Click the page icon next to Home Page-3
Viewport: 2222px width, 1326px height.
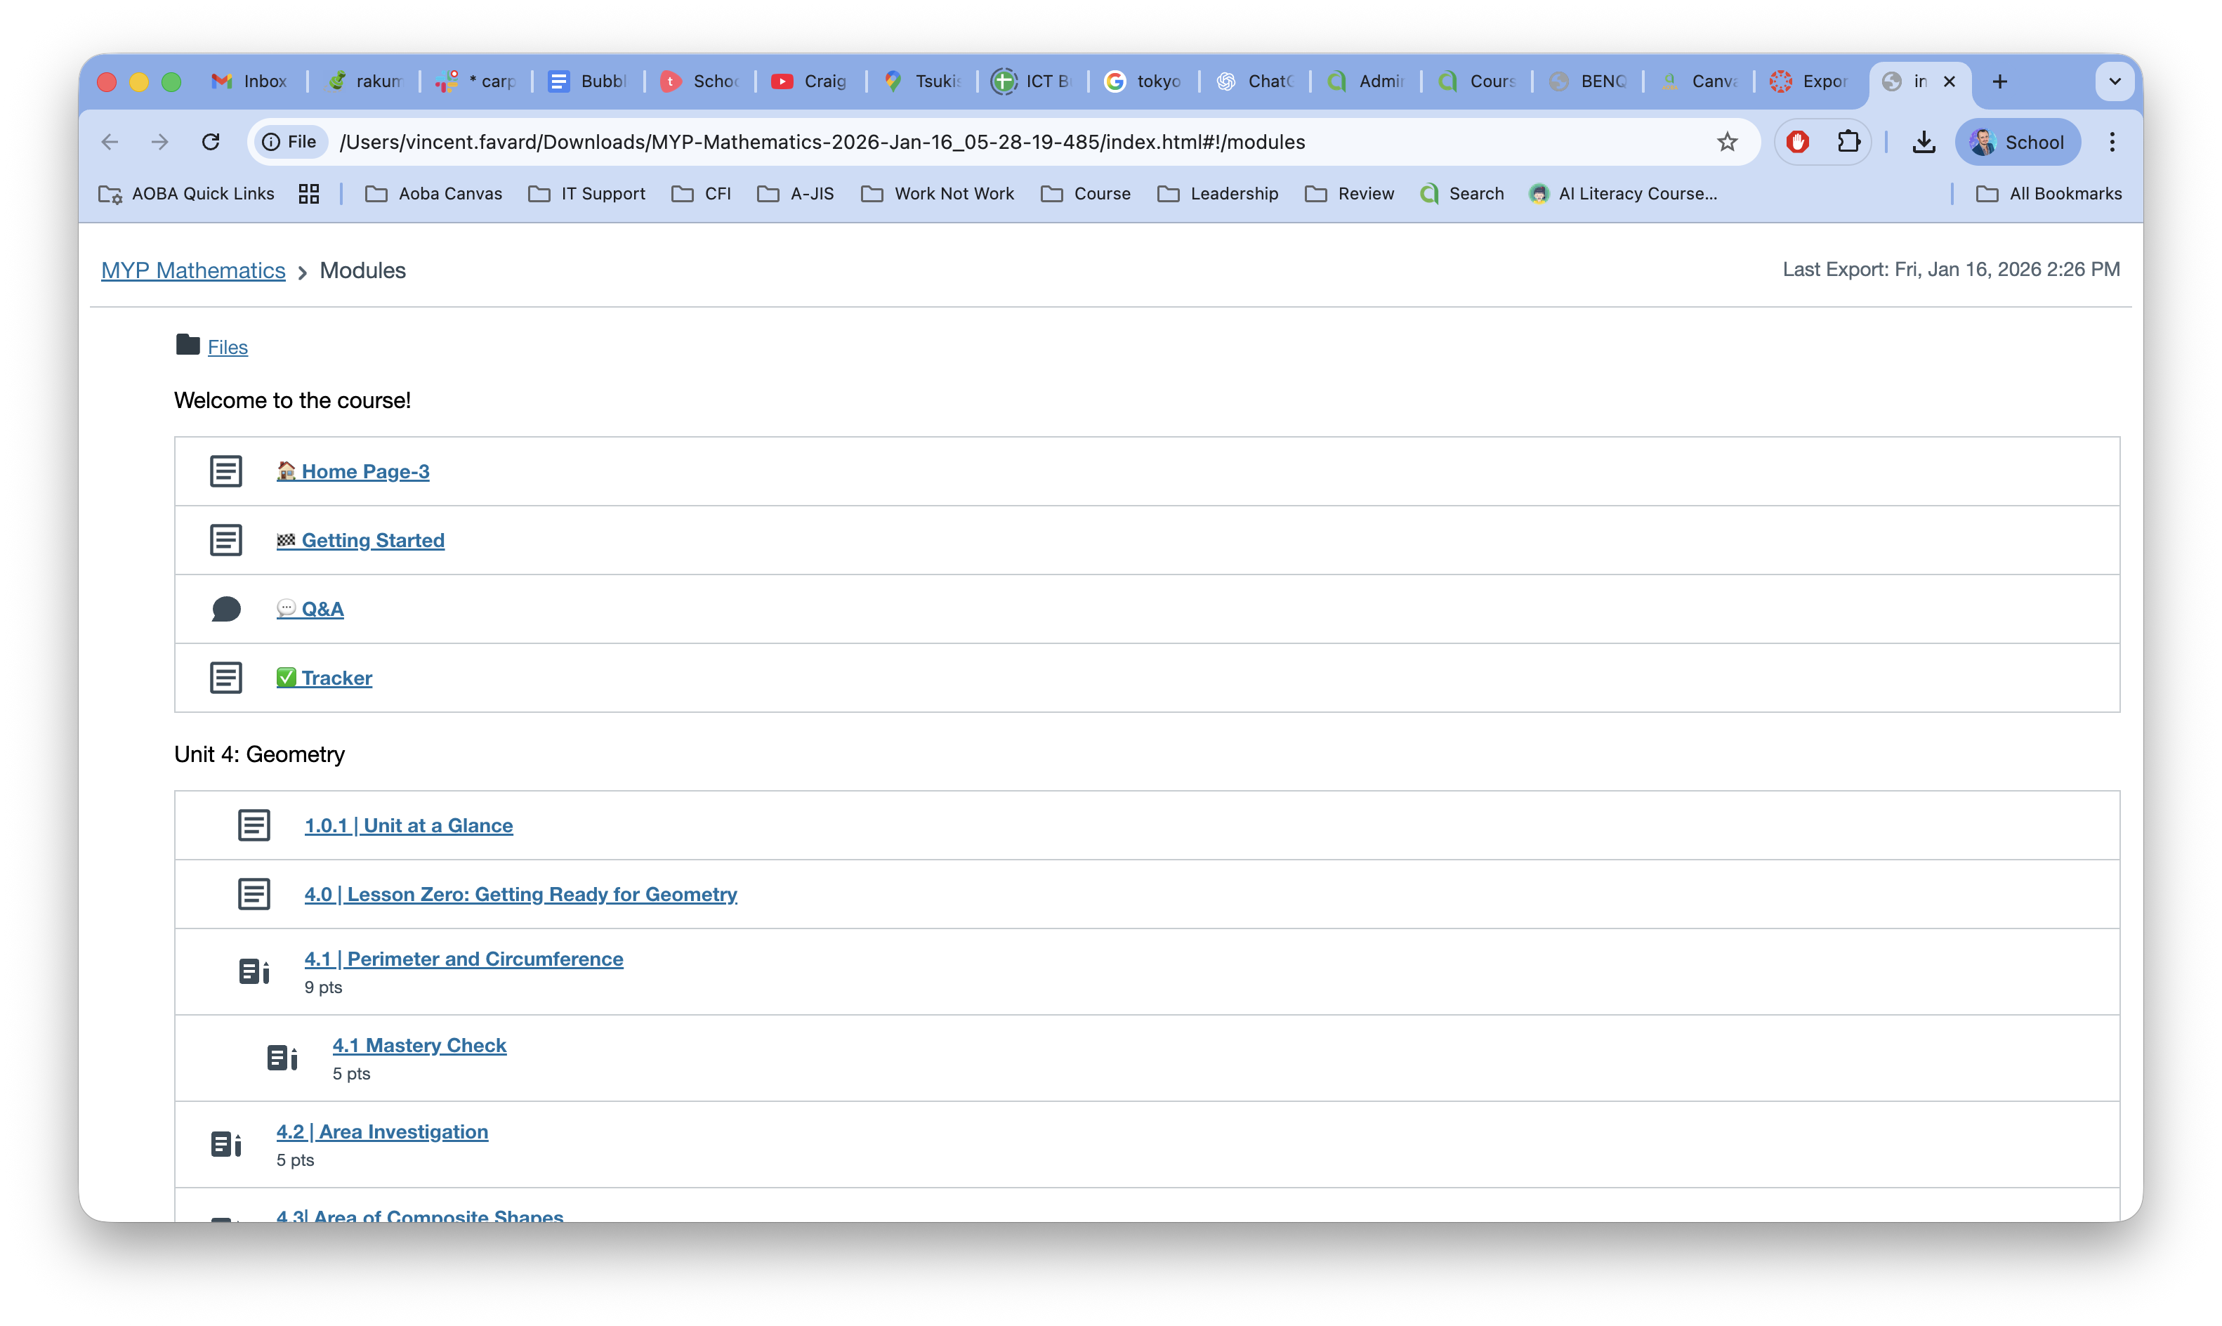pyautogui.click(x=226, y=471)
